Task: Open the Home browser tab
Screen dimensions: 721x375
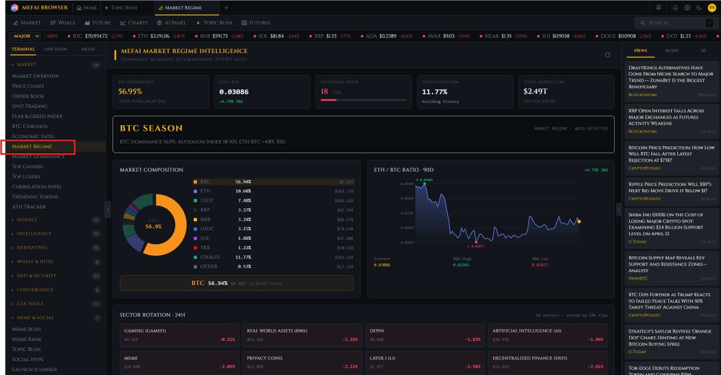Action: 87,8
